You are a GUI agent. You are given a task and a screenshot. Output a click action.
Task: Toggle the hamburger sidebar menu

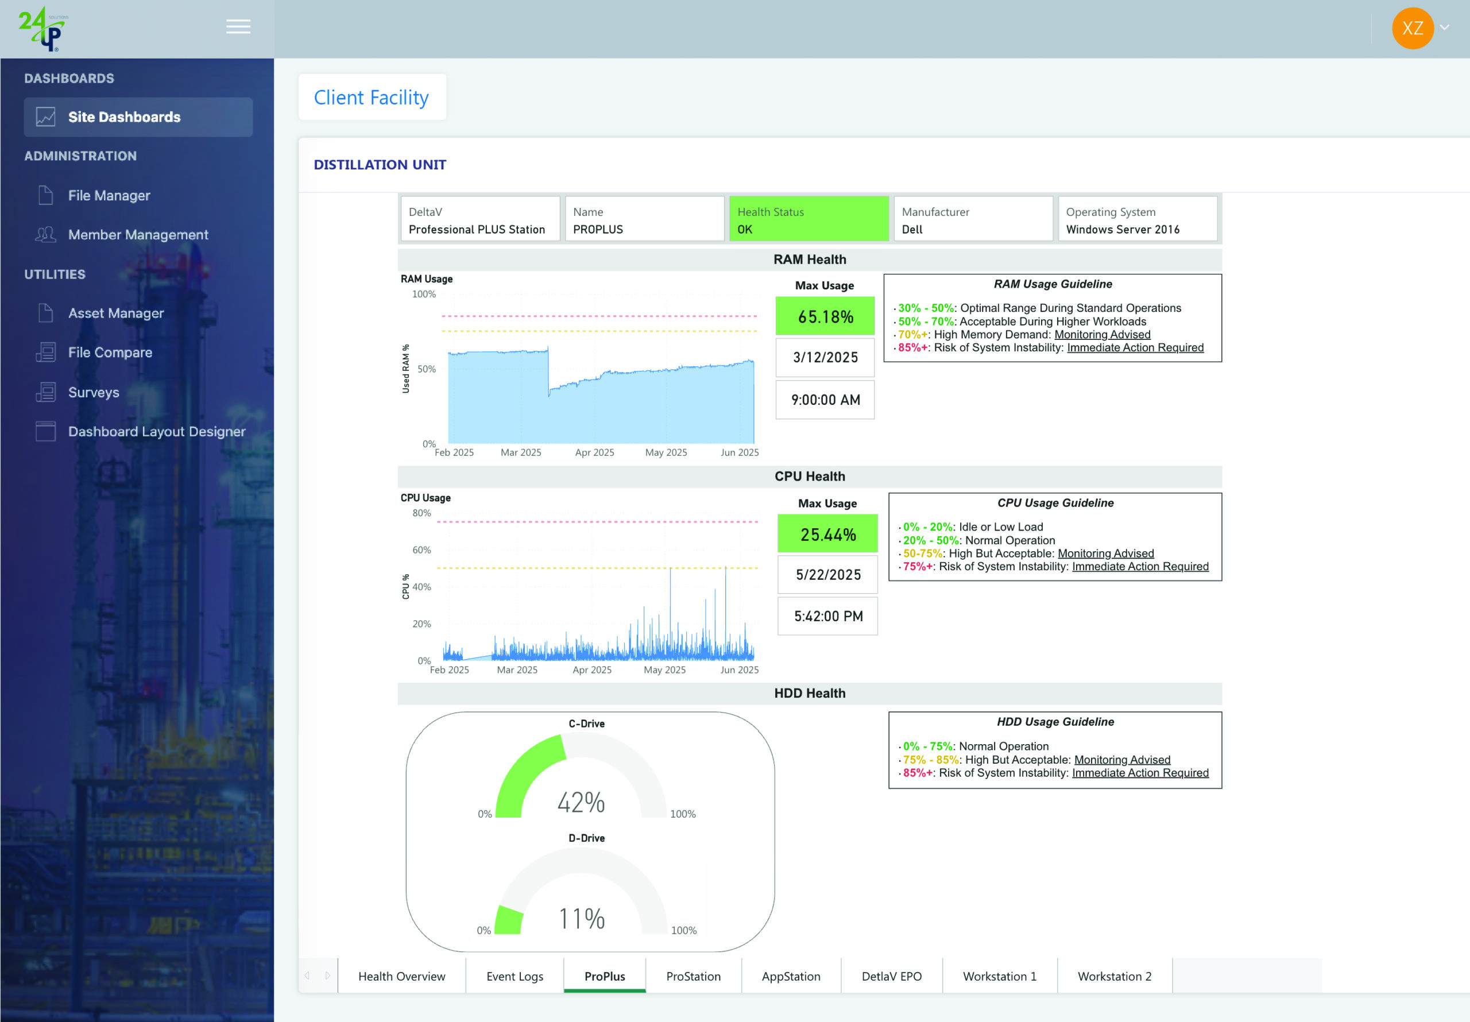pyautogui.click(x=238, y=27)
